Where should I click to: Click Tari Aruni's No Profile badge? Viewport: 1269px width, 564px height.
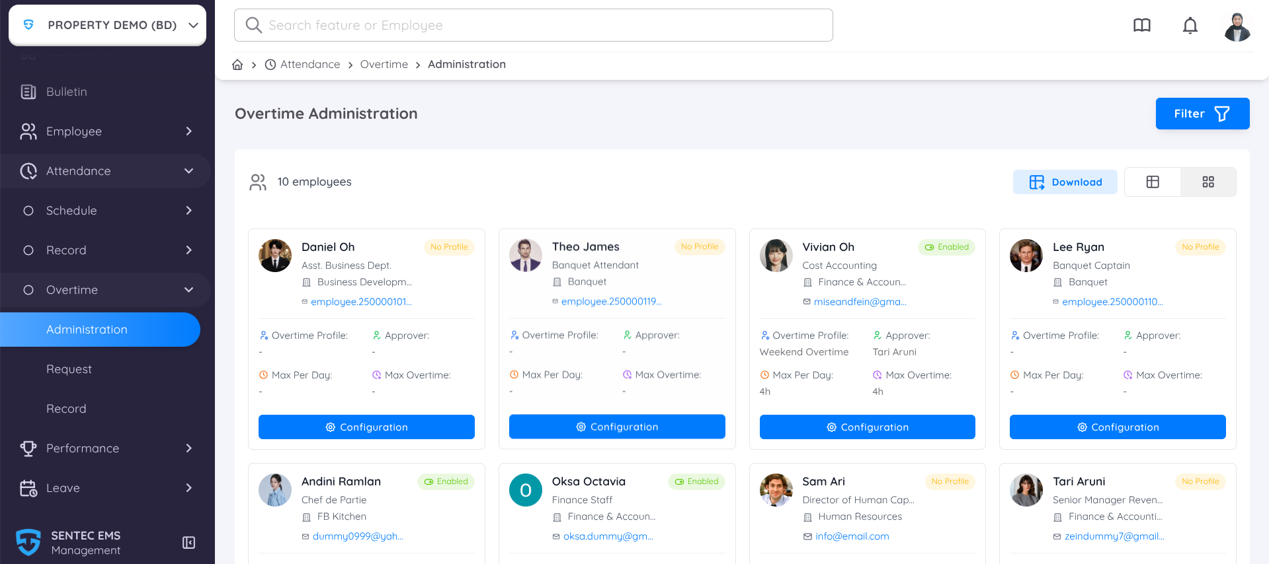1200,481
